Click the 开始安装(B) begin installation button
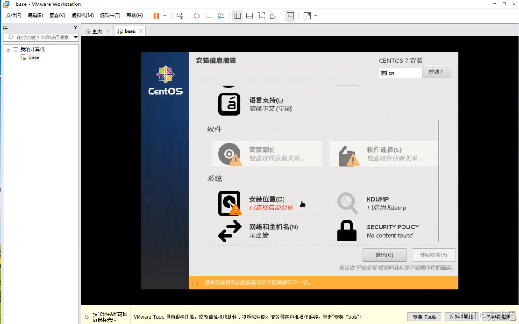 (x=433, y=255)
